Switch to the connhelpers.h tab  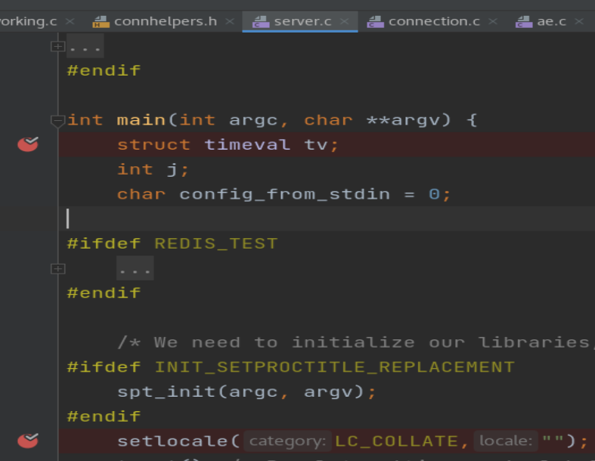tap(165, 21)
